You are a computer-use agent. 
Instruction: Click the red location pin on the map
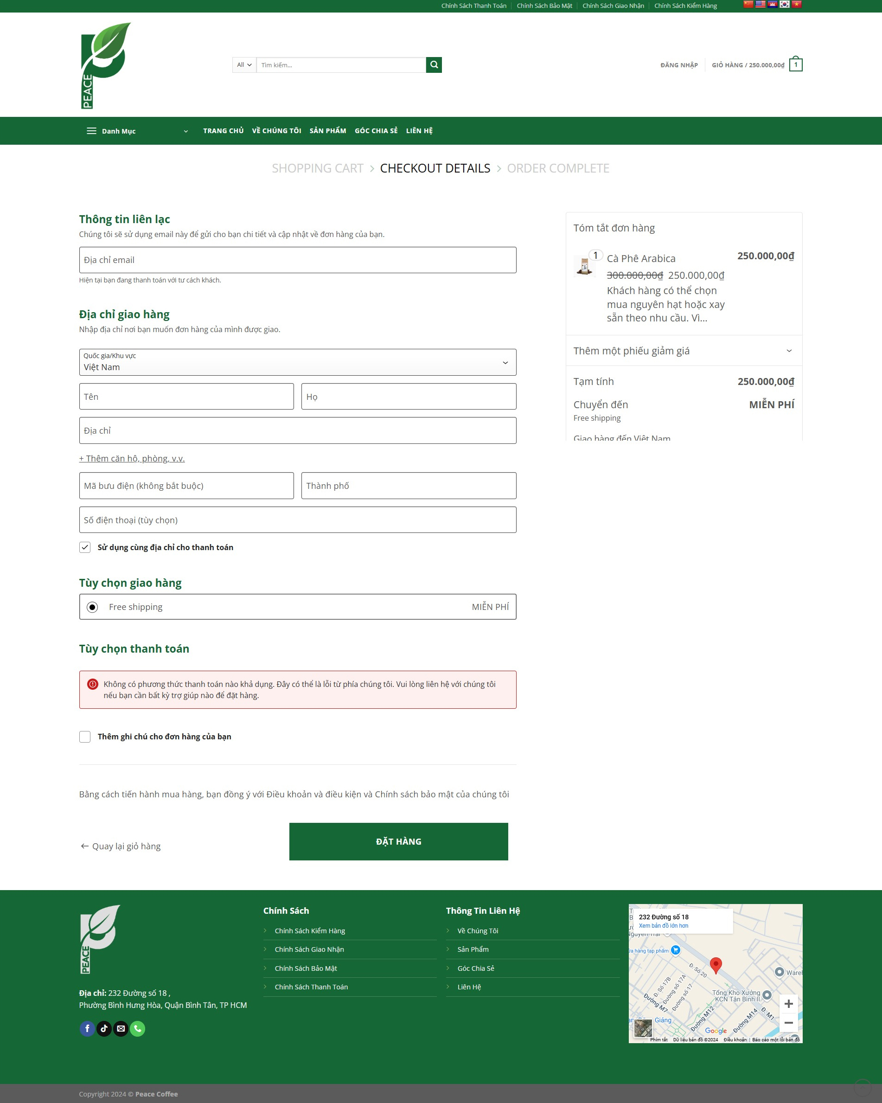[716, 965]
